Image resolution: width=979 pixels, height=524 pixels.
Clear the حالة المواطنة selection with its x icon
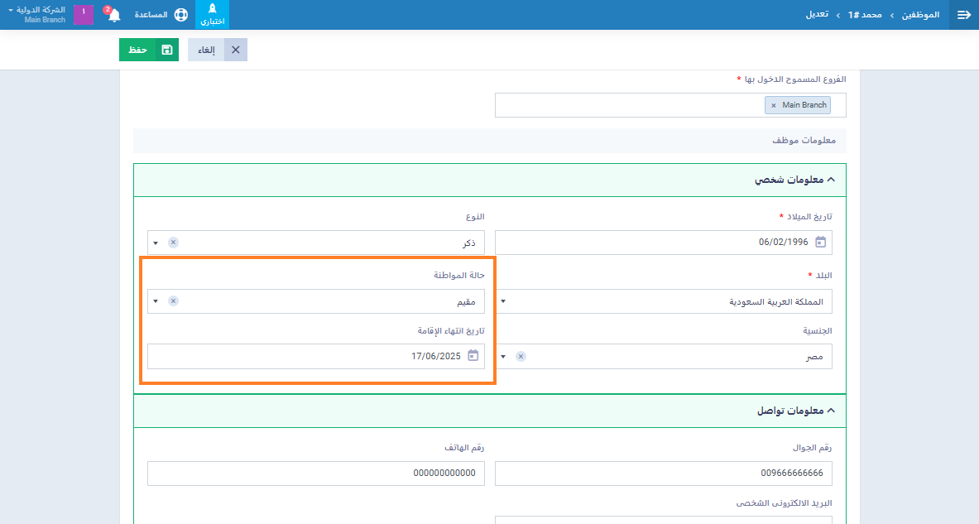click(x=174, y=301)
